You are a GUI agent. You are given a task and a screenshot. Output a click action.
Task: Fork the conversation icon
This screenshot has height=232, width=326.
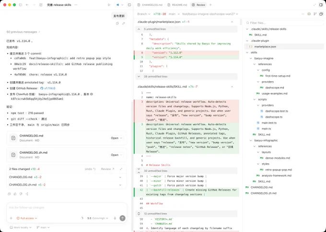click(x=27, y=194)
